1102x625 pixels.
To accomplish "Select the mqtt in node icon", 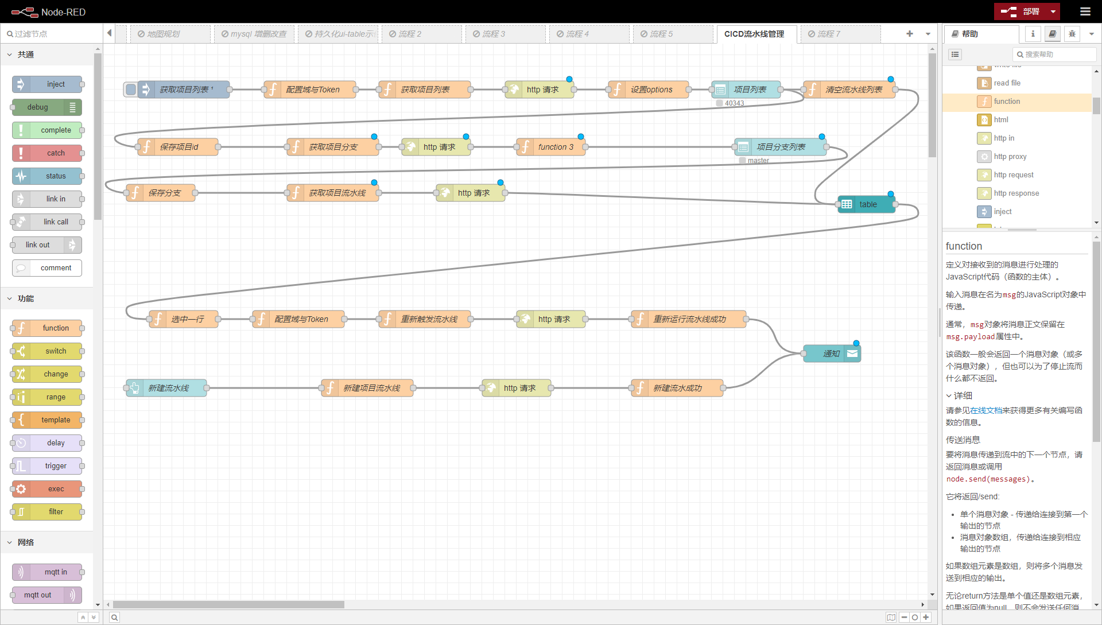I will click(21, 572).
